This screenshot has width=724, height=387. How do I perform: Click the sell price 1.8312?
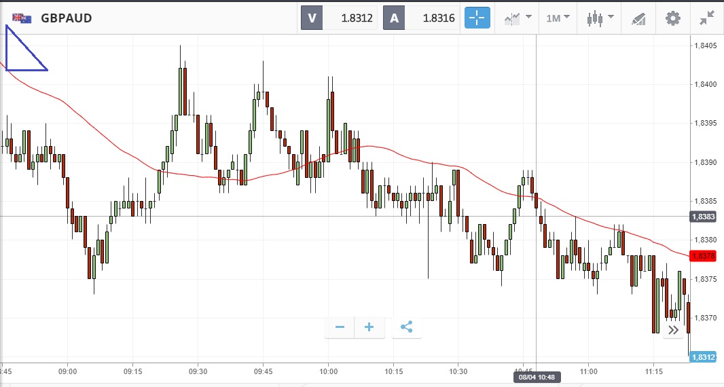click(x=357, y=18)
